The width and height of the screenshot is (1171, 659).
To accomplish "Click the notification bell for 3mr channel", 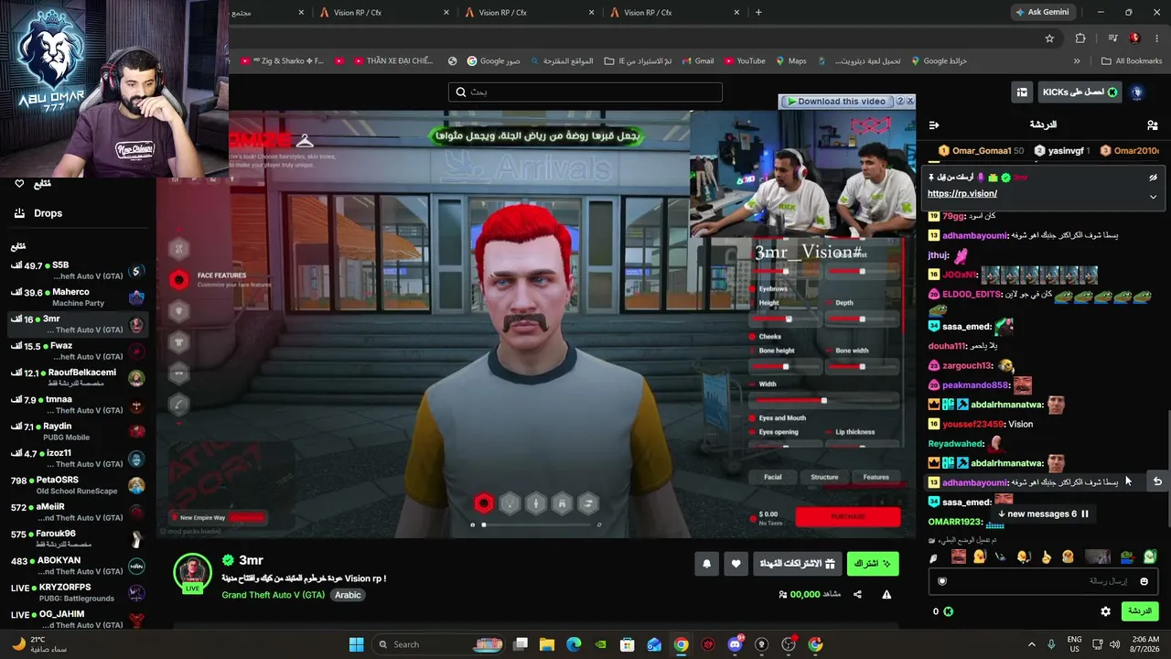I will pos(706,564).
